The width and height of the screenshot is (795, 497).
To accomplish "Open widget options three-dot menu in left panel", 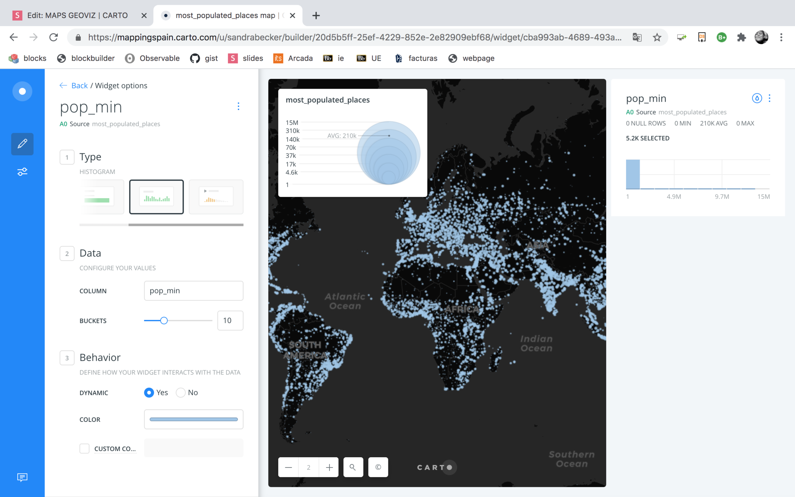I will pos(239,106).
